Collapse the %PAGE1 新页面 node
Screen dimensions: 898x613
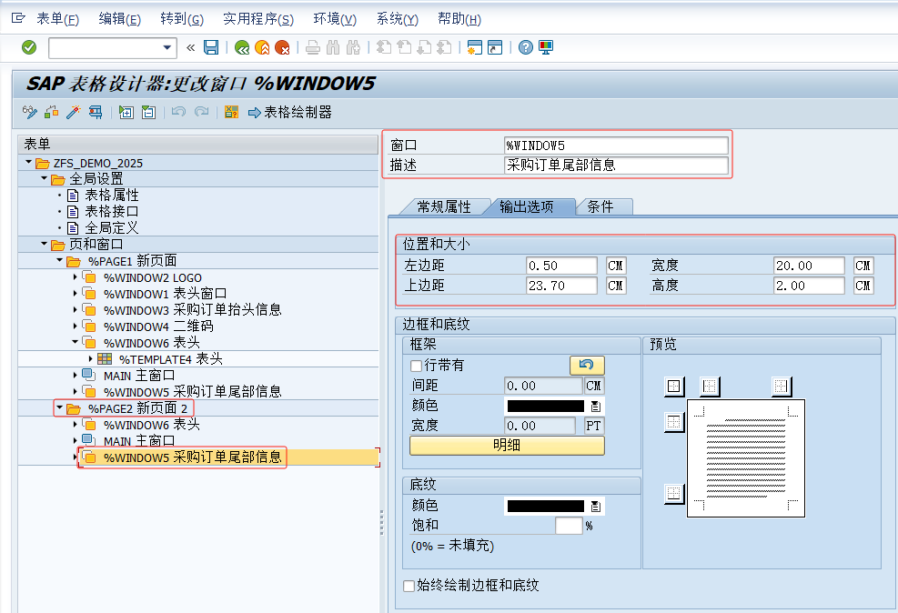59,260
